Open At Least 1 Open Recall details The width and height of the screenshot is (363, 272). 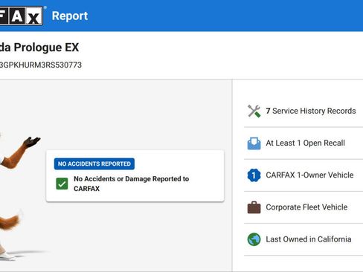pos(303,143)
